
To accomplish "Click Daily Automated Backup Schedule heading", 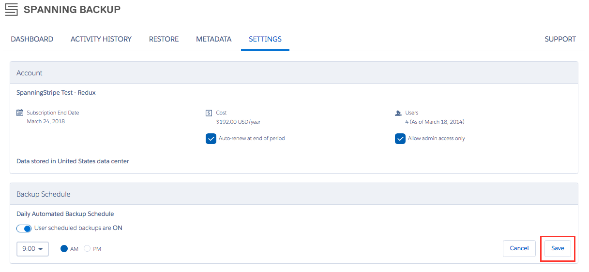I will point(65,214).
